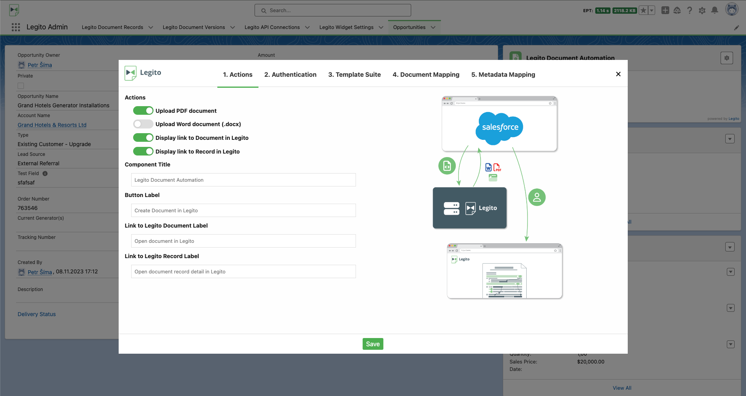The height and width of the screenshot is (396, 746).
Task: Click the Legito component settings gear button
Action: click(727, 58)
